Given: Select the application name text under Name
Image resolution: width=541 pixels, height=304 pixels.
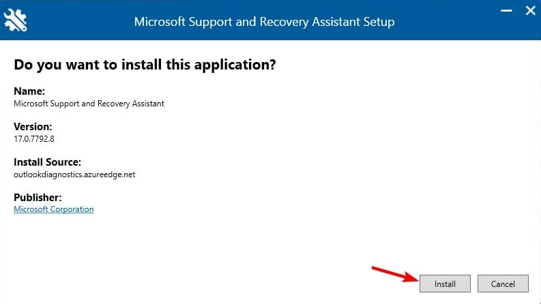Looking at the screenshot, I should tap(89, 104).
